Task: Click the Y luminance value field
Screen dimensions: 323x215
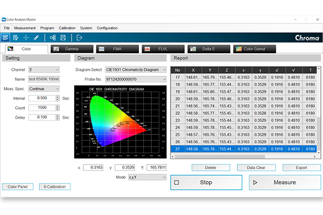Action: [157, 168]
